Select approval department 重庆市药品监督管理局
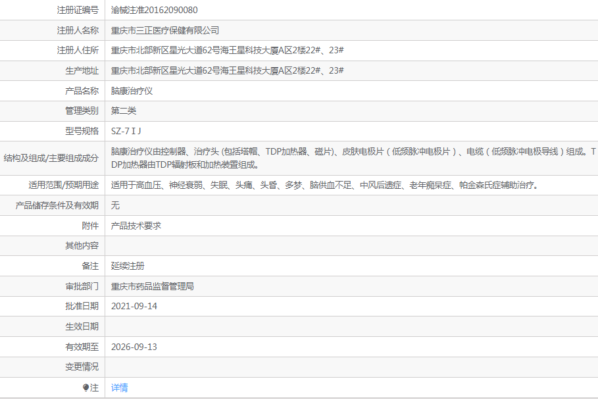598x404 pixels. point(153,286)
